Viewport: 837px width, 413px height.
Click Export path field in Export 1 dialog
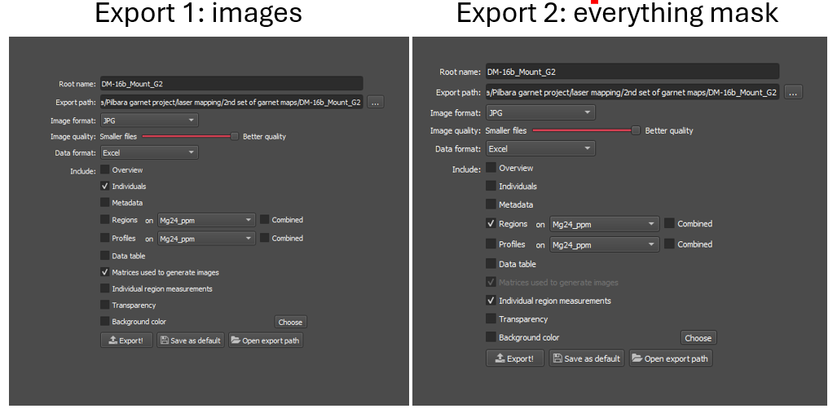pyautogui.click(x=231, y=102)
